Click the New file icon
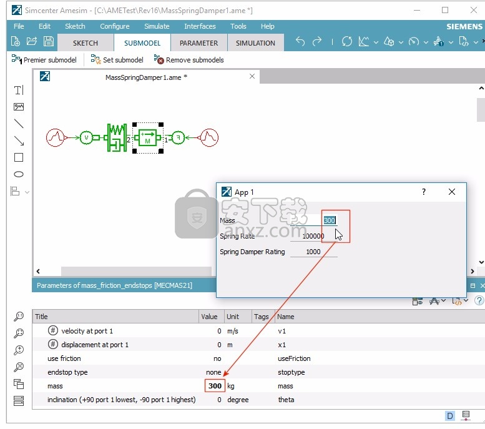 (16, 41)
